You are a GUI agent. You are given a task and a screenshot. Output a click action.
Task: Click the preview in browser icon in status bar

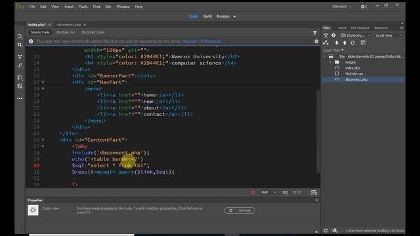point(314,192)
